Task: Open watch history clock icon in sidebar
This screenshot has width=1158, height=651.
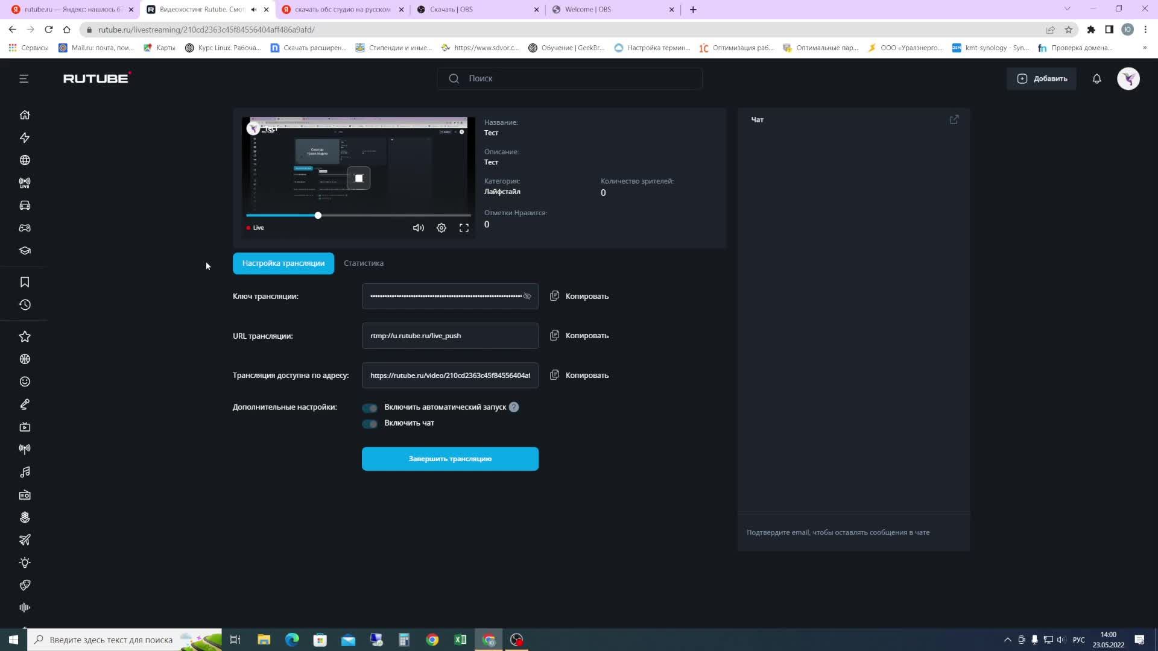Action: (25, 305)
